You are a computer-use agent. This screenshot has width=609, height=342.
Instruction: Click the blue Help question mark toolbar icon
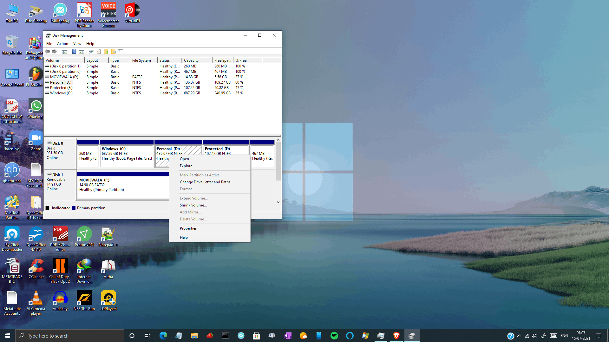(74, 51)
